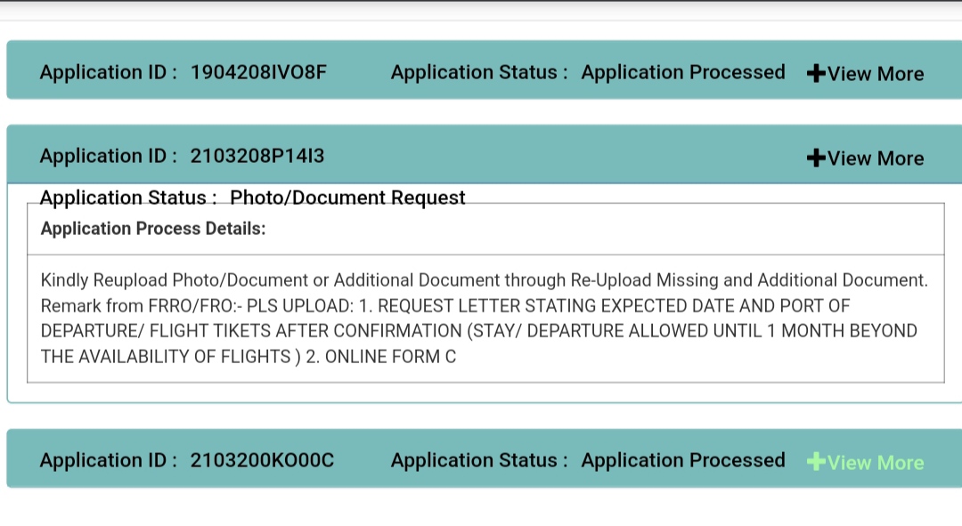Select the application ID 2103200KO00C
This screenshot has height=526, width=962.
pos(262,461)
